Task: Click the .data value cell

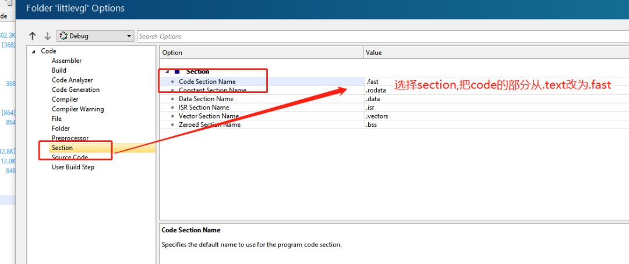Action: pos(497,98)
